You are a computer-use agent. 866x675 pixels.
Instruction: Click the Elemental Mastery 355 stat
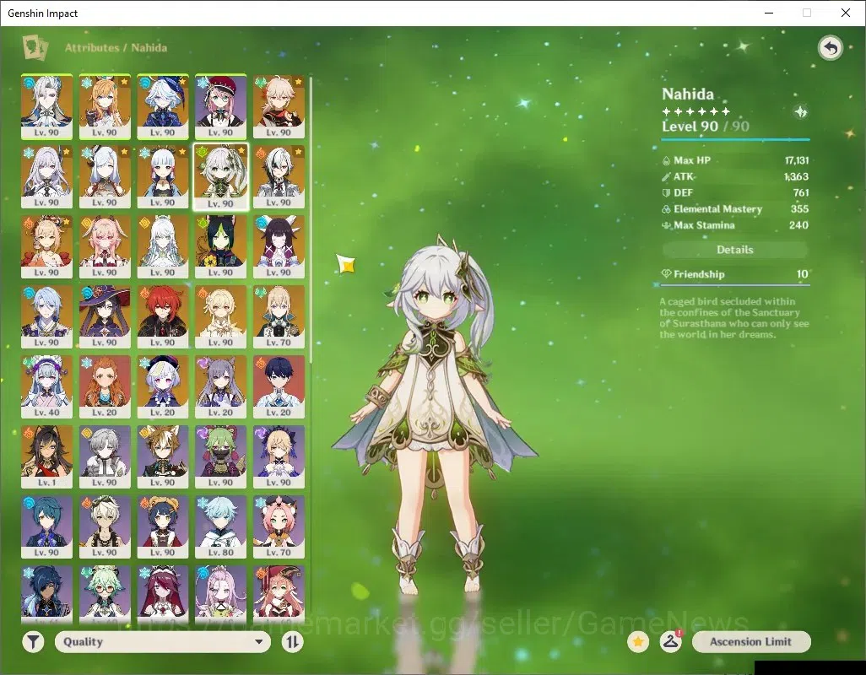pos(735,209)
